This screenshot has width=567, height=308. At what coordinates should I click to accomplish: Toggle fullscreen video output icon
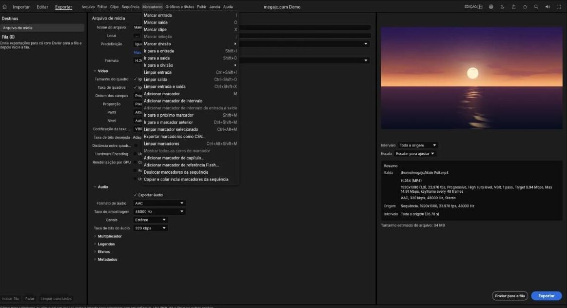(x=559, y=7)
